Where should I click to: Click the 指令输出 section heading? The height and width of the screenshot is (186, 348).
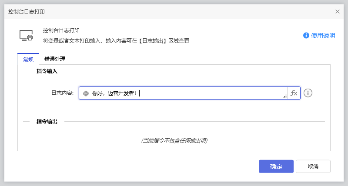coord(47,122)
